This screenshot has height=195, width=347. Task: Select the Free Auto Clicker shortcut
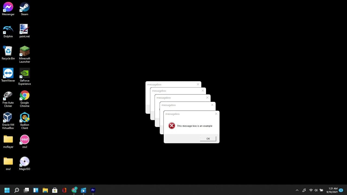pos(8,99)
